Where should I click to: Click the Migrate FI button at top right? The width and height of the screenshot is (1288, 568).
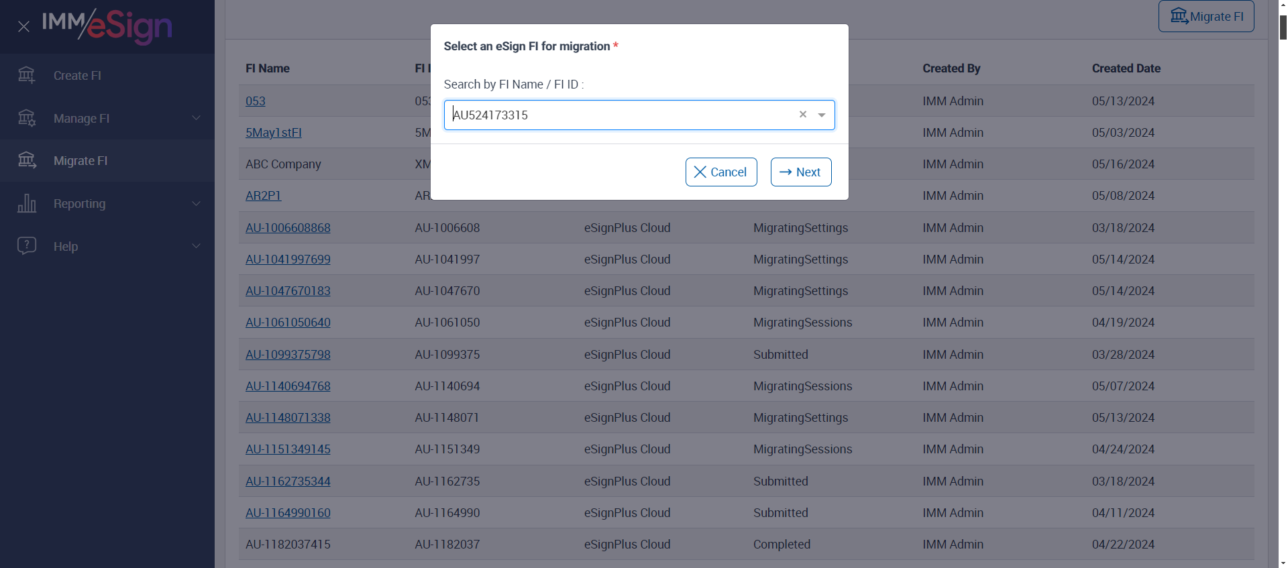(1205, 17)
